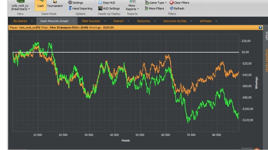Image resolution: width=268 pixels, height=150 pixels.
Task: Switch to the CBet Success tab
Action: pos(91,21)
